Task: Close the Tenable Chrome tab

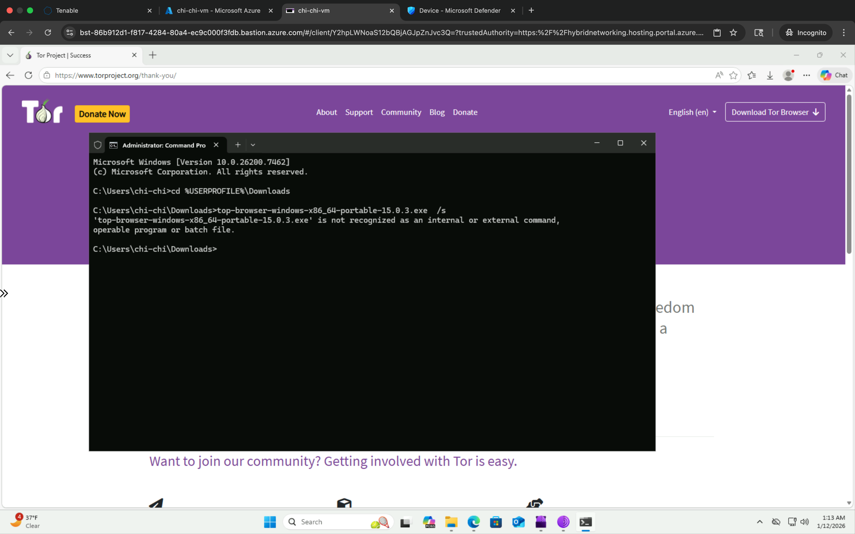Action: [x=149, y=11]
